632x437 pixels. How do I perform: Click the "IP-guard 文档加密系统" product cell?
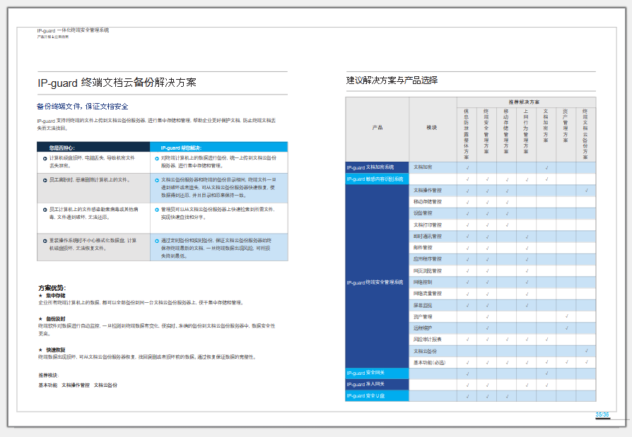(378, 167)
